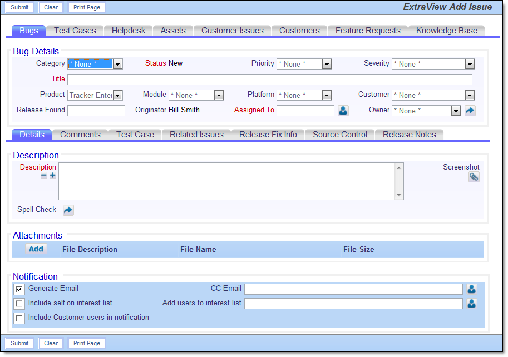Screen dimensions: 508x357
Task: Click inside the Description text area
Action: point(227,181)
